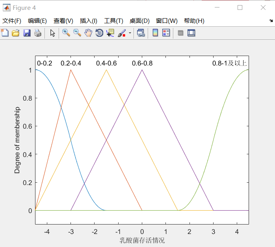Save the figure with floppy disk icon
This screenshot has height=247, width=275.
coord(27,33)
